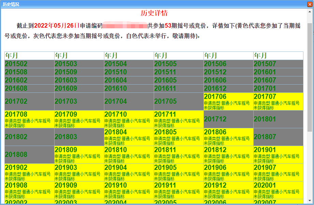Click the 历史情况 title bar text

tap(11, 4)
